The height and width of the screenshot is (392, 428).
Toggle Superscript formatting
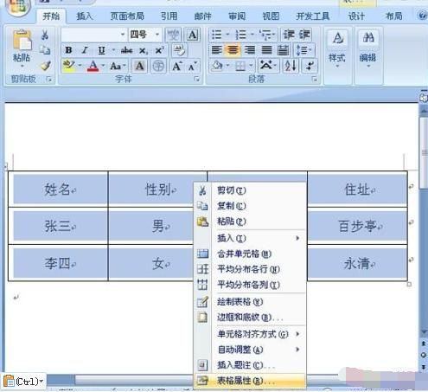(x=159, y=50)
